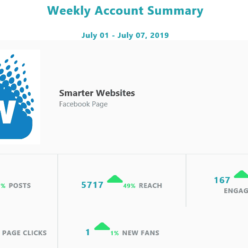Viewport: 248px width, 248px height.
Task: Click the green up arrow above Engagement
Action: [241, 174]
